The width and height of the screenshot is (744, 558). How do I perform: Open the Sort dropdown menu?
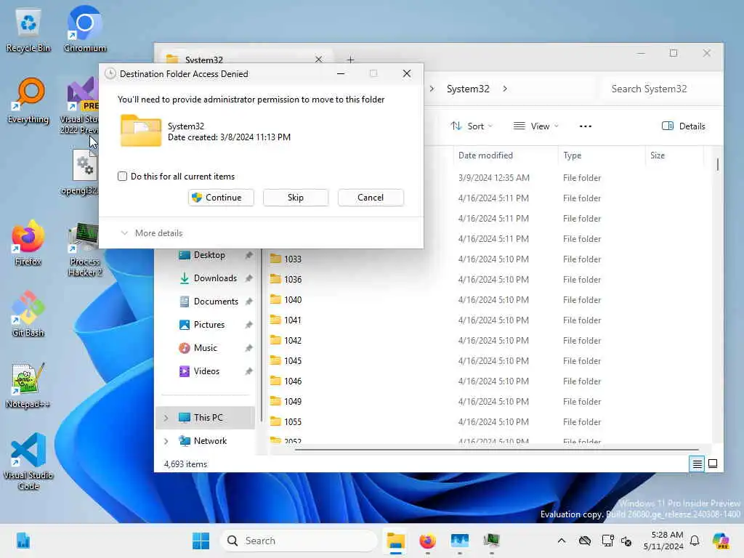point(472,126)
